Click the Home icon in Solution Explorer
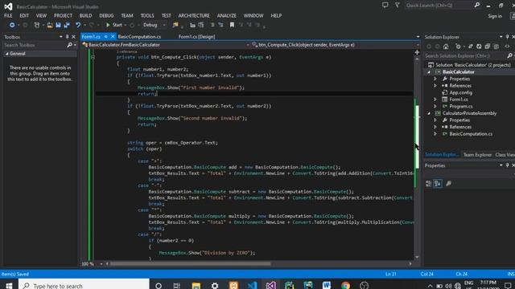515x289 pixels. [446, 47]
